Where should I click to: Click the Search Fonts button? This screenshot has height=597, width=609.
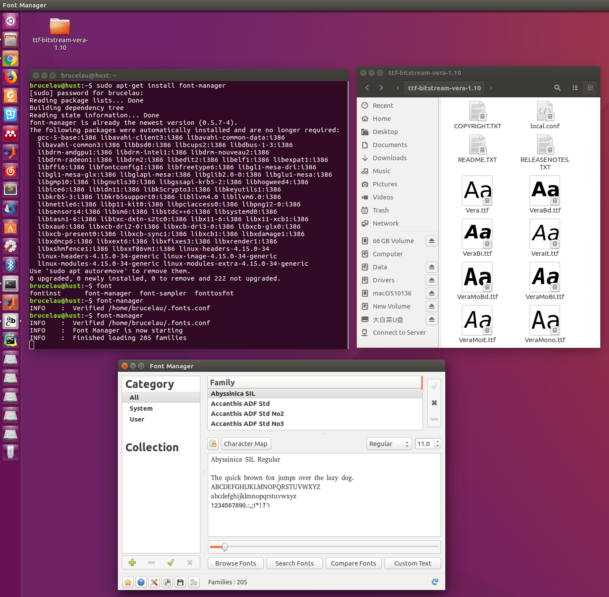[295, 563]
